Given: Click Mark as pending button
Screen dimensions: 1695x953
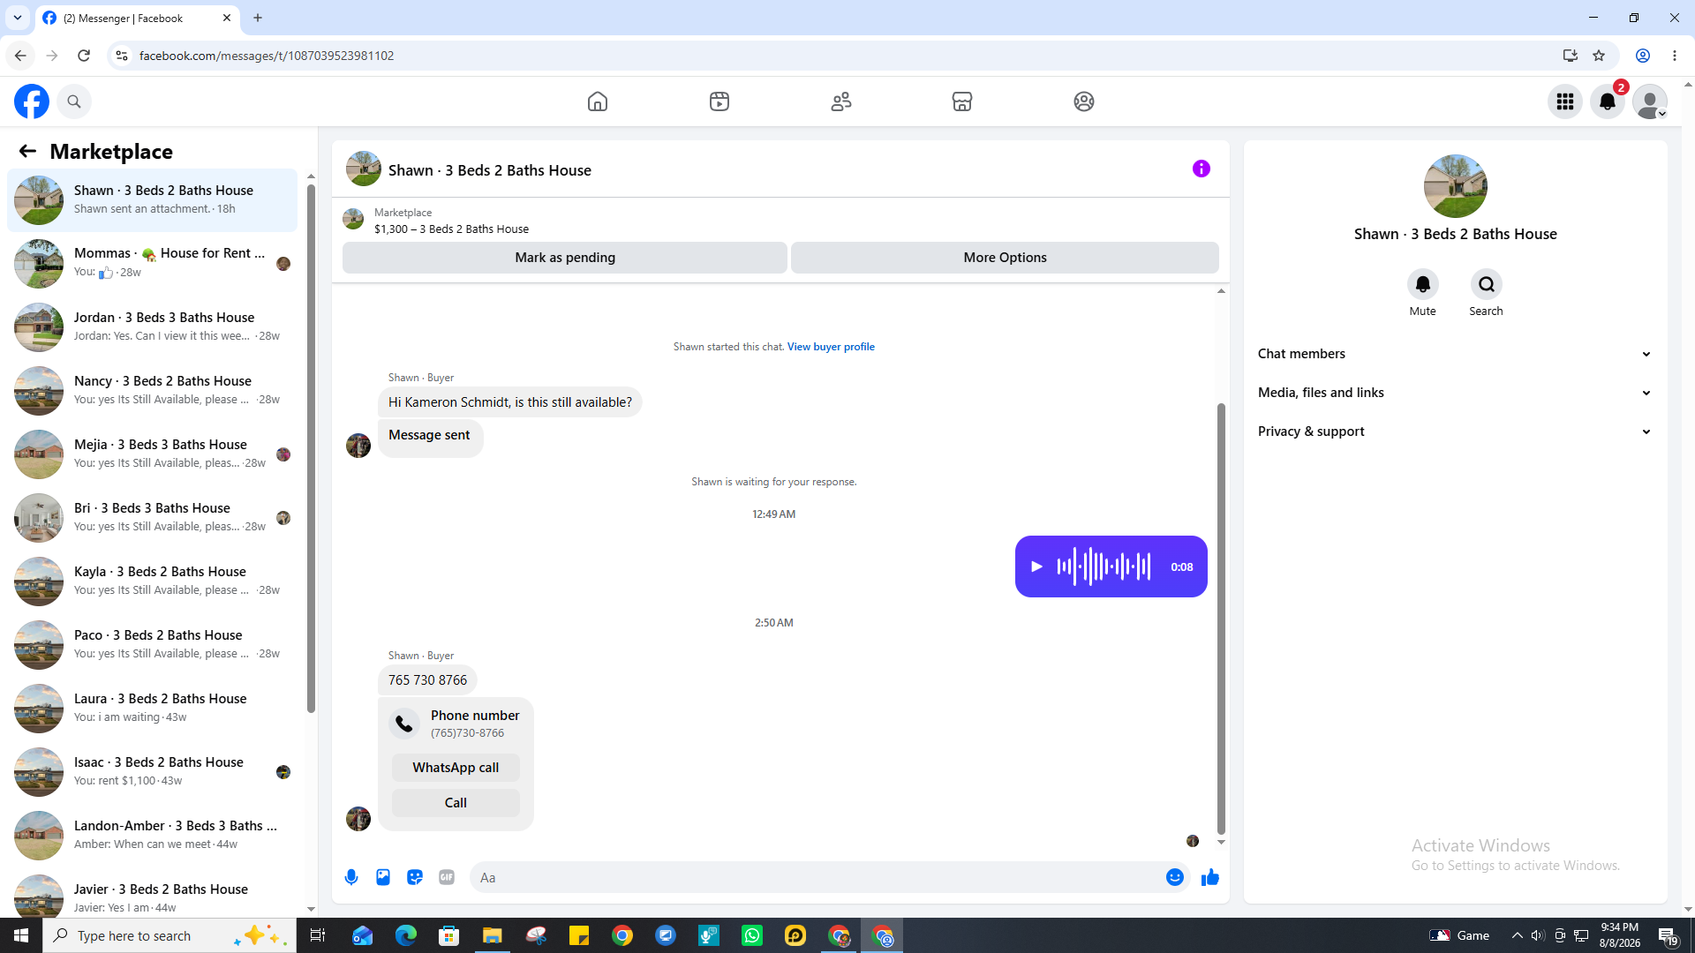Looking at the screenshot, I should pyautogui.click(x=565, y=258).
